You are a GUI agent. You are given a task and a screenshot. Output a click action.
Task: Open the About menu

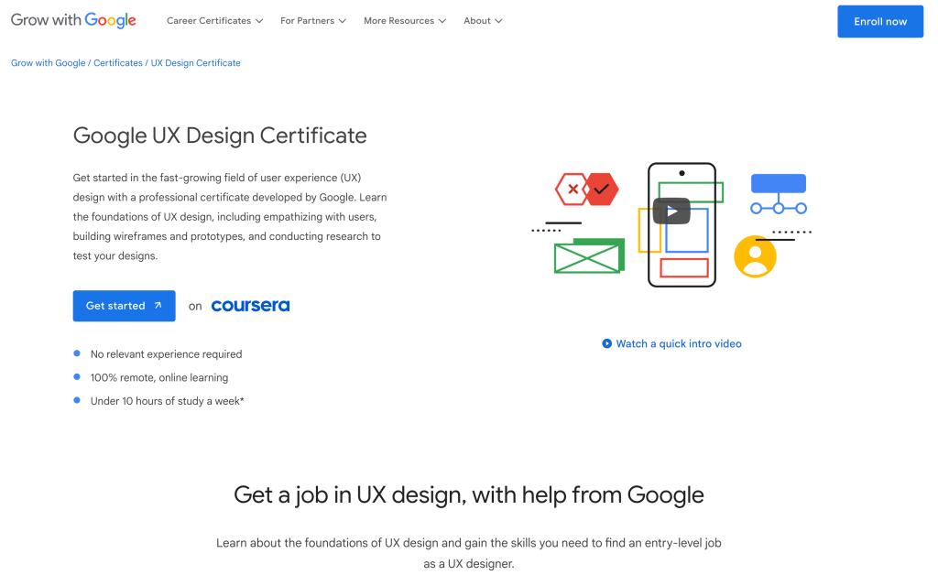[483, 21]
